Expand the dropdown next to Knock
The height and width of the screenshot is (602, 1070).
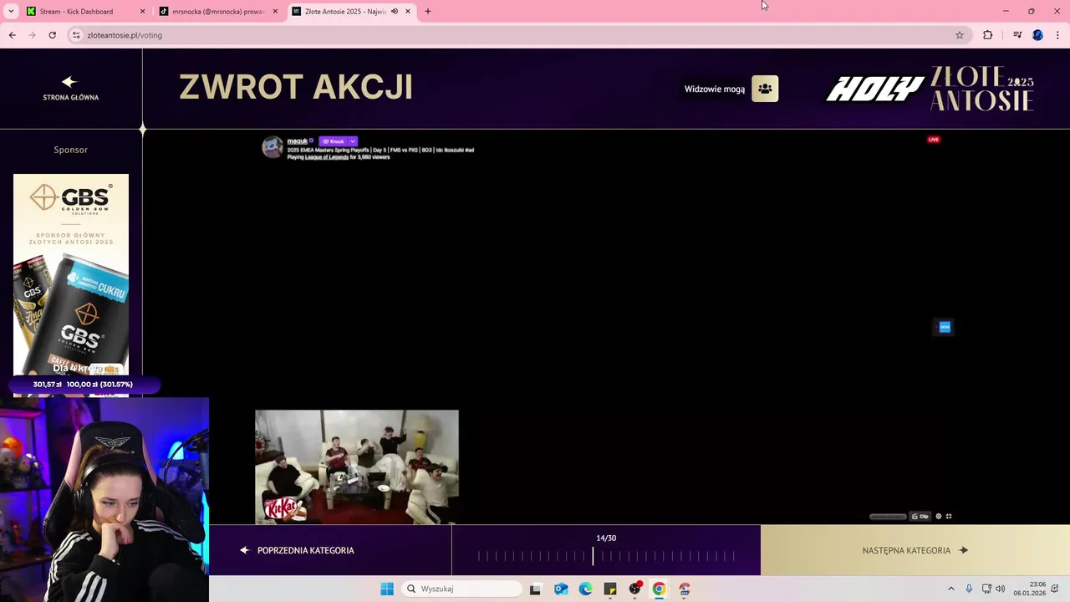click(353, 141)
